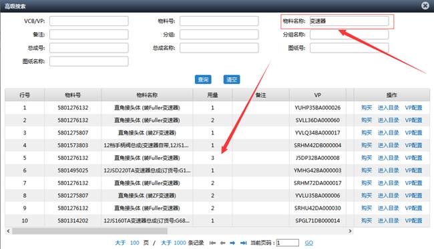Viewport: 434px width, 249px height.
Task: Click the 清空 clear button
Action: click(x=232, y=79)
